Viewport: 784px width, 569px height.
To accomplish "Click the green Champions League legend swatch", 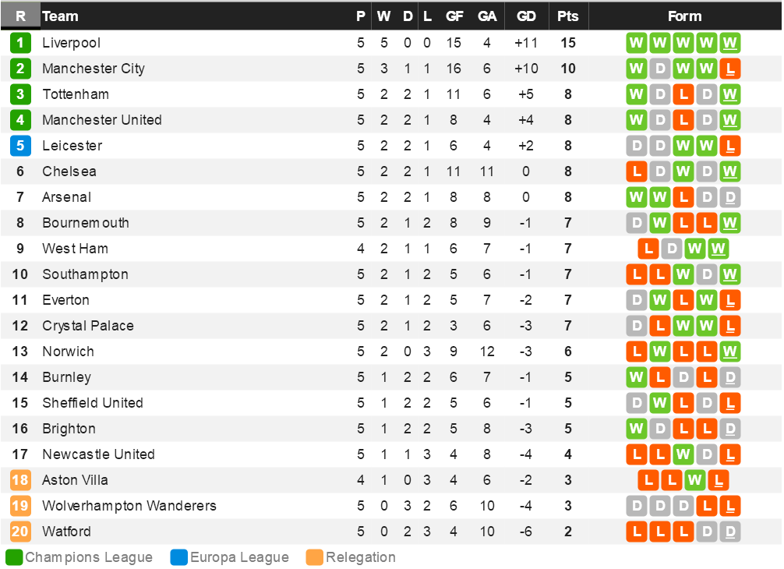I will 14,557.
